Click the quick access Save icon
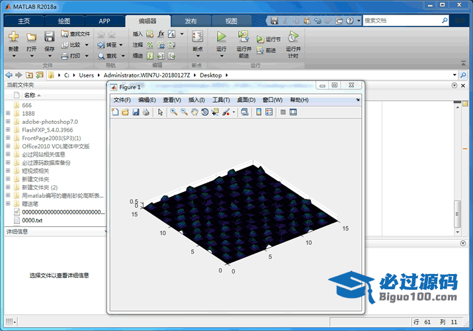 pos(274,21)
